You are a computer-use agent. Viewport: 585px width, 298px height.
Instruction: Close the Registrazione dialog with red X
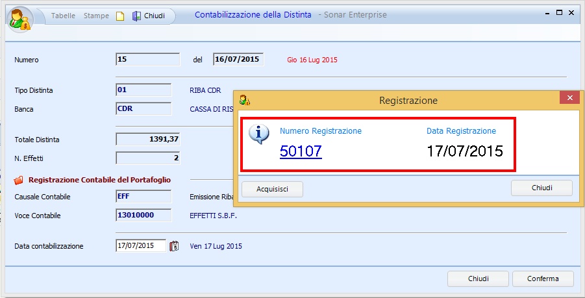569,98
